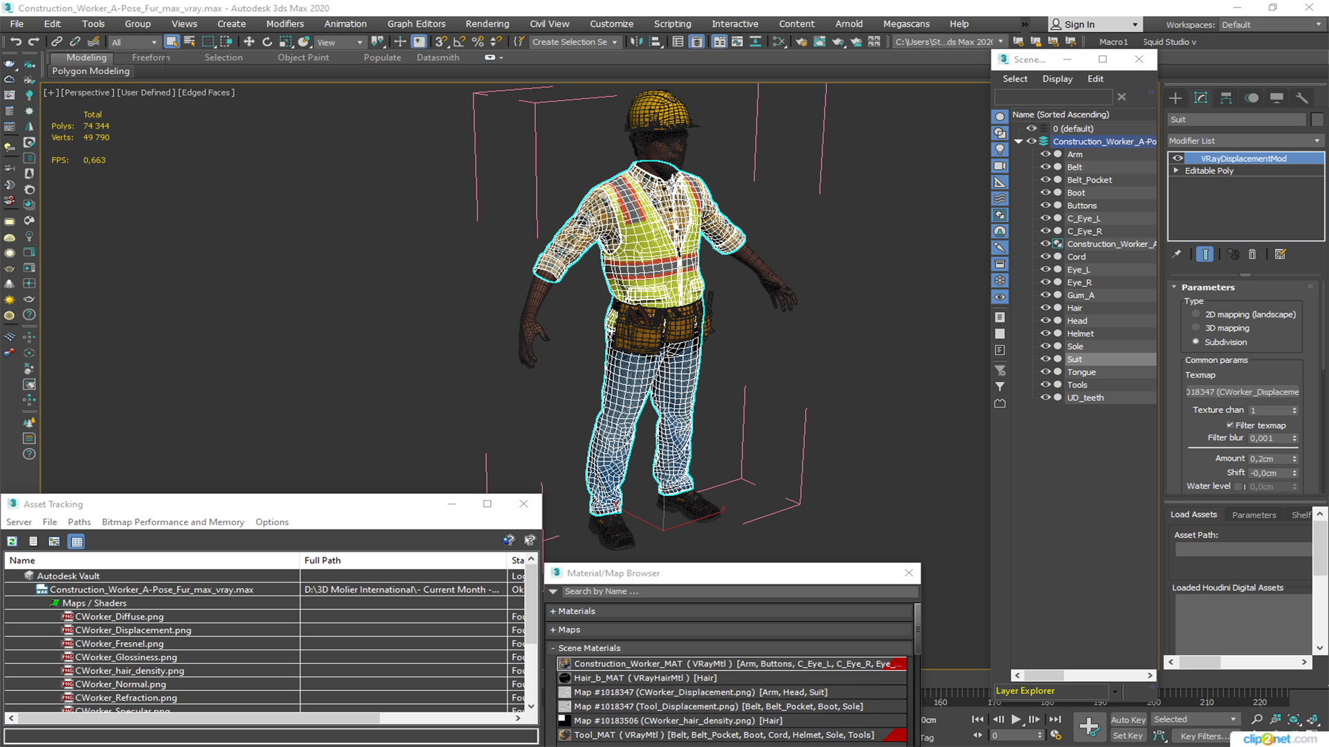Open the Create tab in command panel
The height and width of the screenshot is (747, 1329).
(1175, 98)
